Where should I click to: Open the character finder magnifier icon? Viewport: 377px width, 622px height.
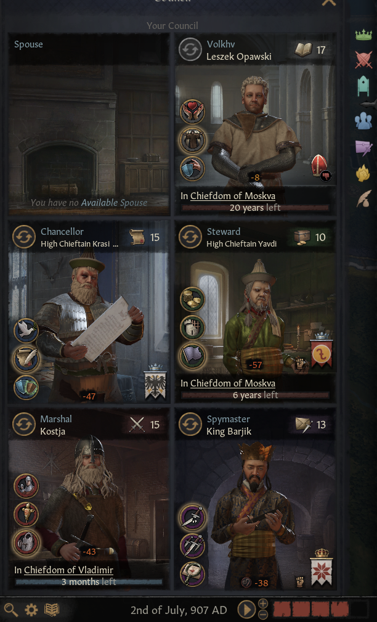(11, 610)
